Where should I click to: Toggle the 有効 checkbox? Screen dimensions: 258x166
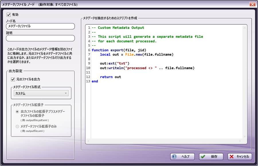[x=9, y=15]
